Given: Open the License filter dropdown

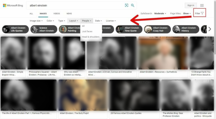Looking at the screenshot, I should pyautogui.click(x=111, y=21).
